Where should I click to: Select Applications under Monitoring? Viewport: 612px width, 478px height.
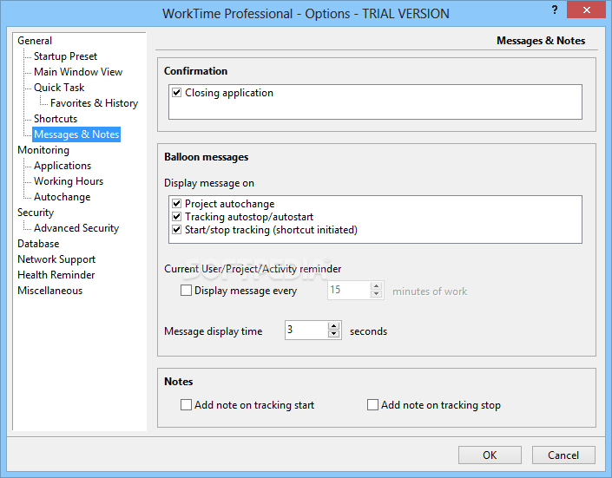[x=63, y=166]
